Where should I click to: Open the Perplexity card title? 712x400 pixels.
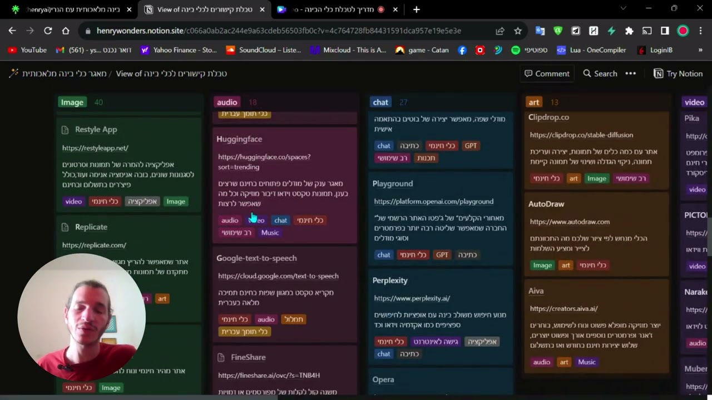click(390, 281)
